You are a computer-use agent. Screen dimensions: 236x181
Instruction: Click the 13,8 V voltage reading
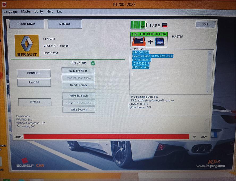tap(155, 25)
